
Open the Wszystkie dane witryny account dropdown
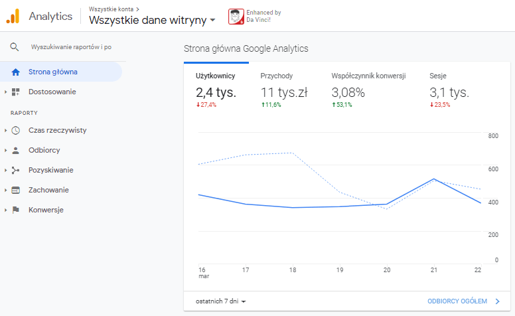(x=153, y=20)
